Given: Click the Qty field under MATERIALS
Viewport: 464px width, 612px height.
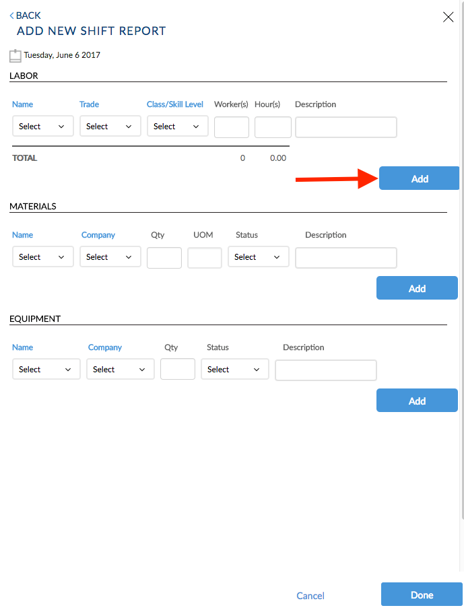Looking at the screenshot, I should pyautogui.click(x=164, y=257).
